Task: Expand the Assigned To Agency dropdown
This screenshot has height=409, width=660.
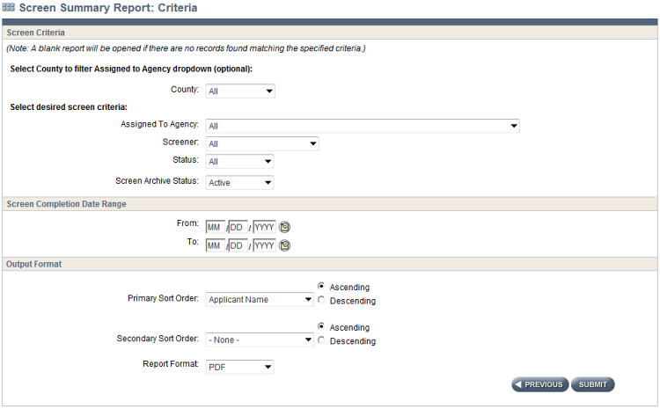Action: click(363, 126)
